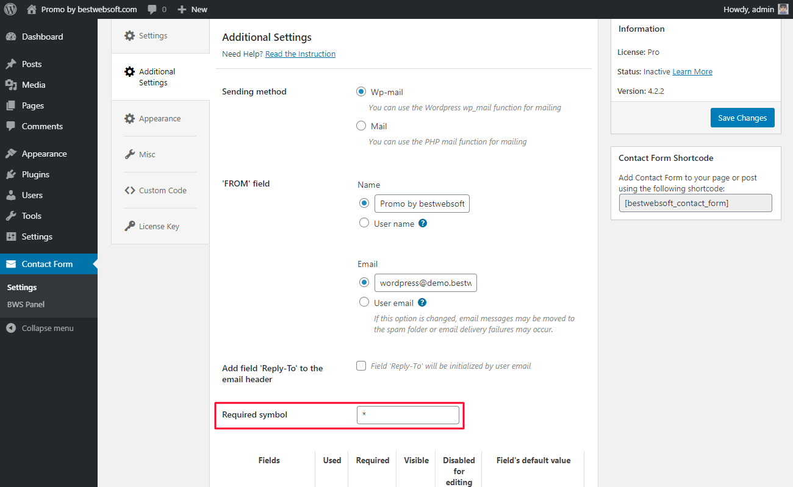Screen dimensions: 793x487
Task: Select the contact form shortcode field
Action: click(695, 203)
